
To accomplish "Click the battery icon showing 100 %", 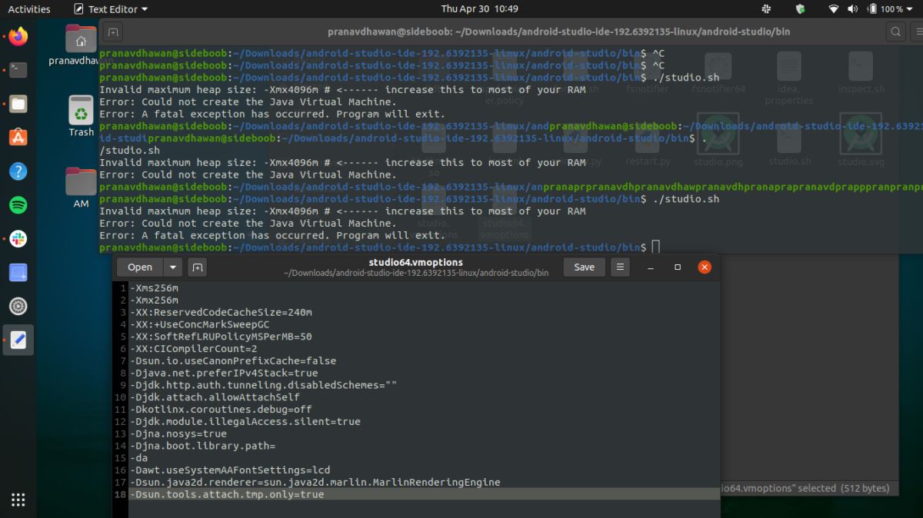I will pyautogui.click(x=871, y=9).
